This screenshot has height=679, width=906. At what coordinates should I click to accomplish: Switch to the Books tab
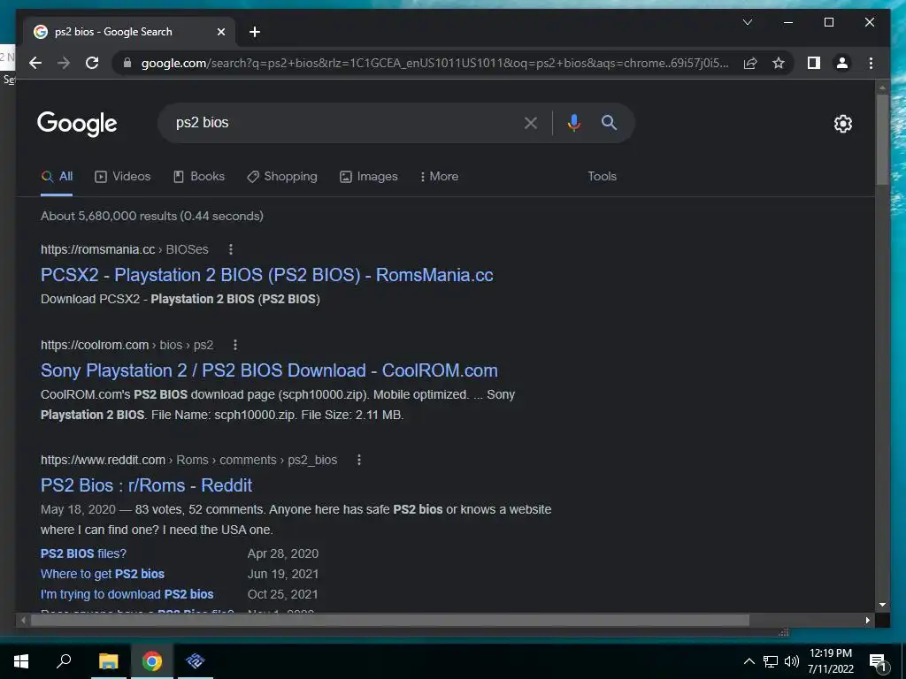pos(199,177)
